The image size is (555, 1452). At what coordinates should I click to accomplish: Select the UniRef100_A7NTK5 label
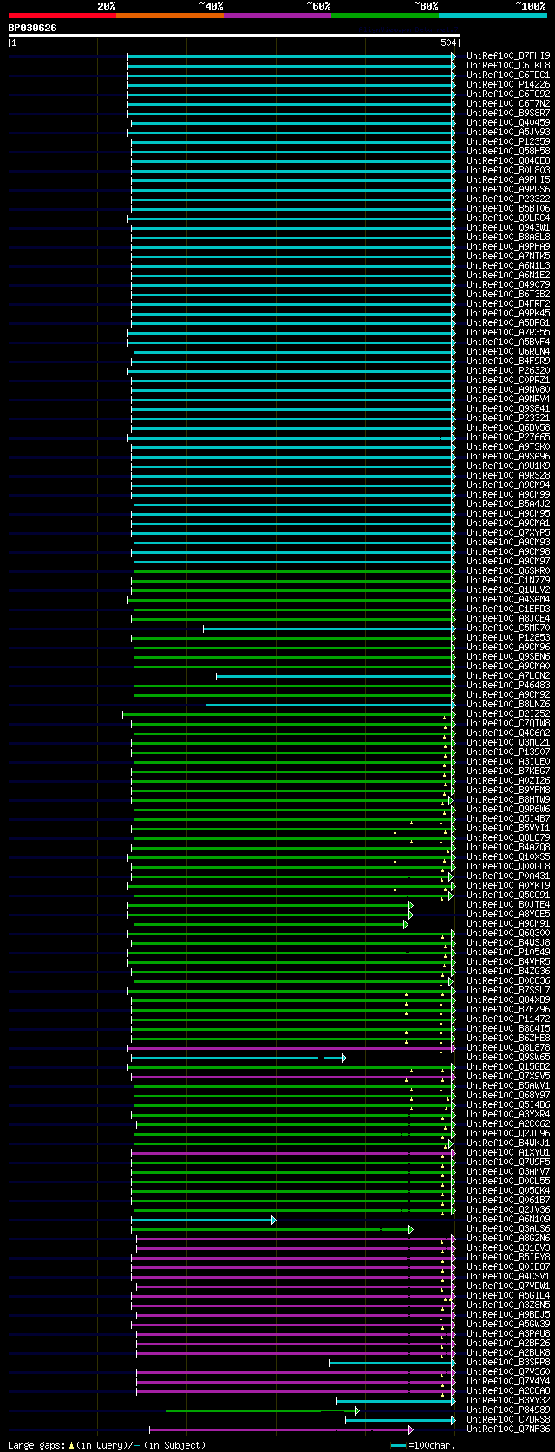click(508, 256)
